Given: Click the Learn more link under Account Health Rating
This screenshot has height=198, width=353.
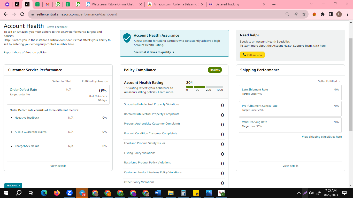Looking at the screenshot, I should [x=165, y=92].
